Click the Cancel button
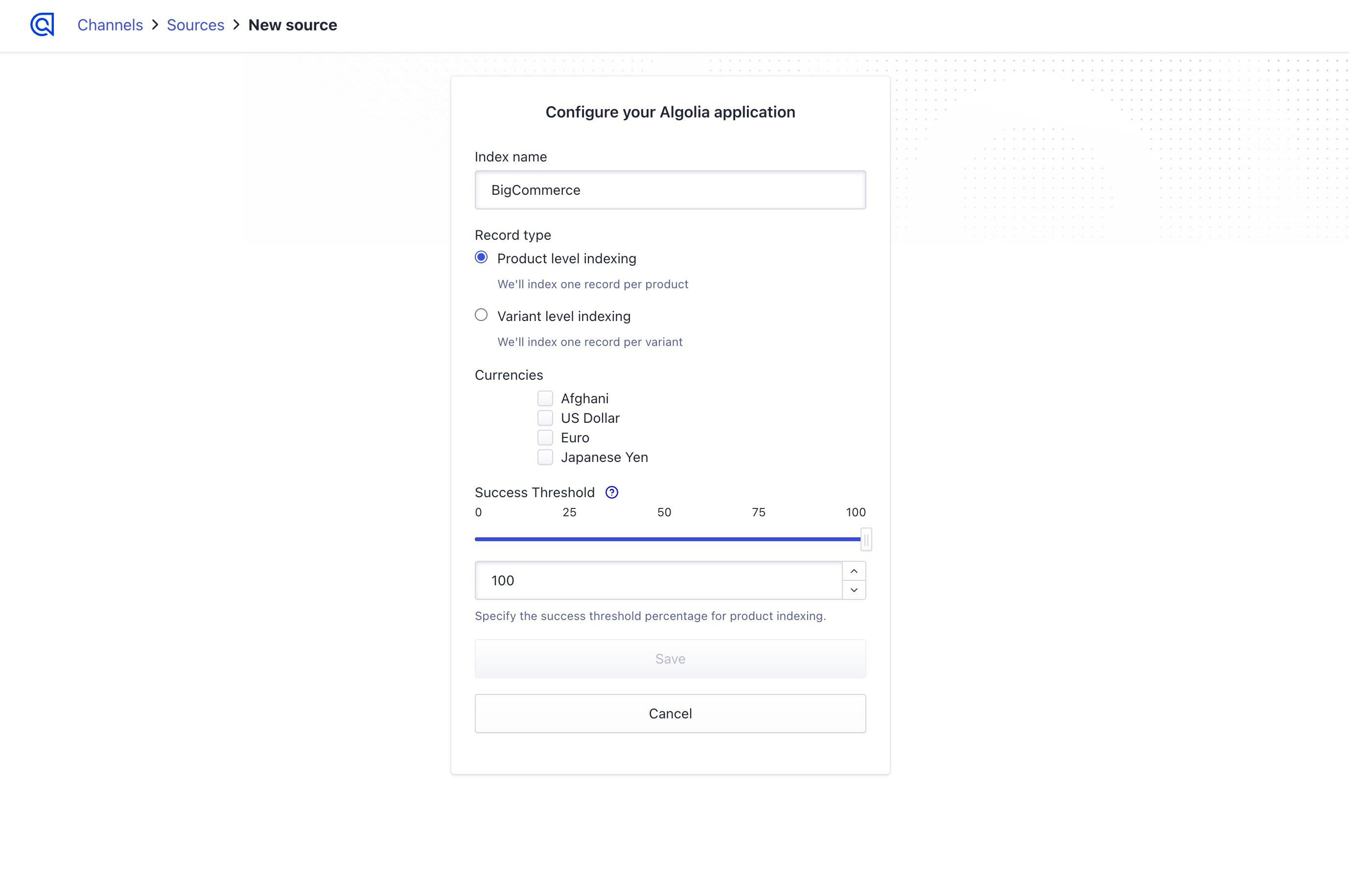The width and height of the screenshot is (1349, 873). coord(670,713)
